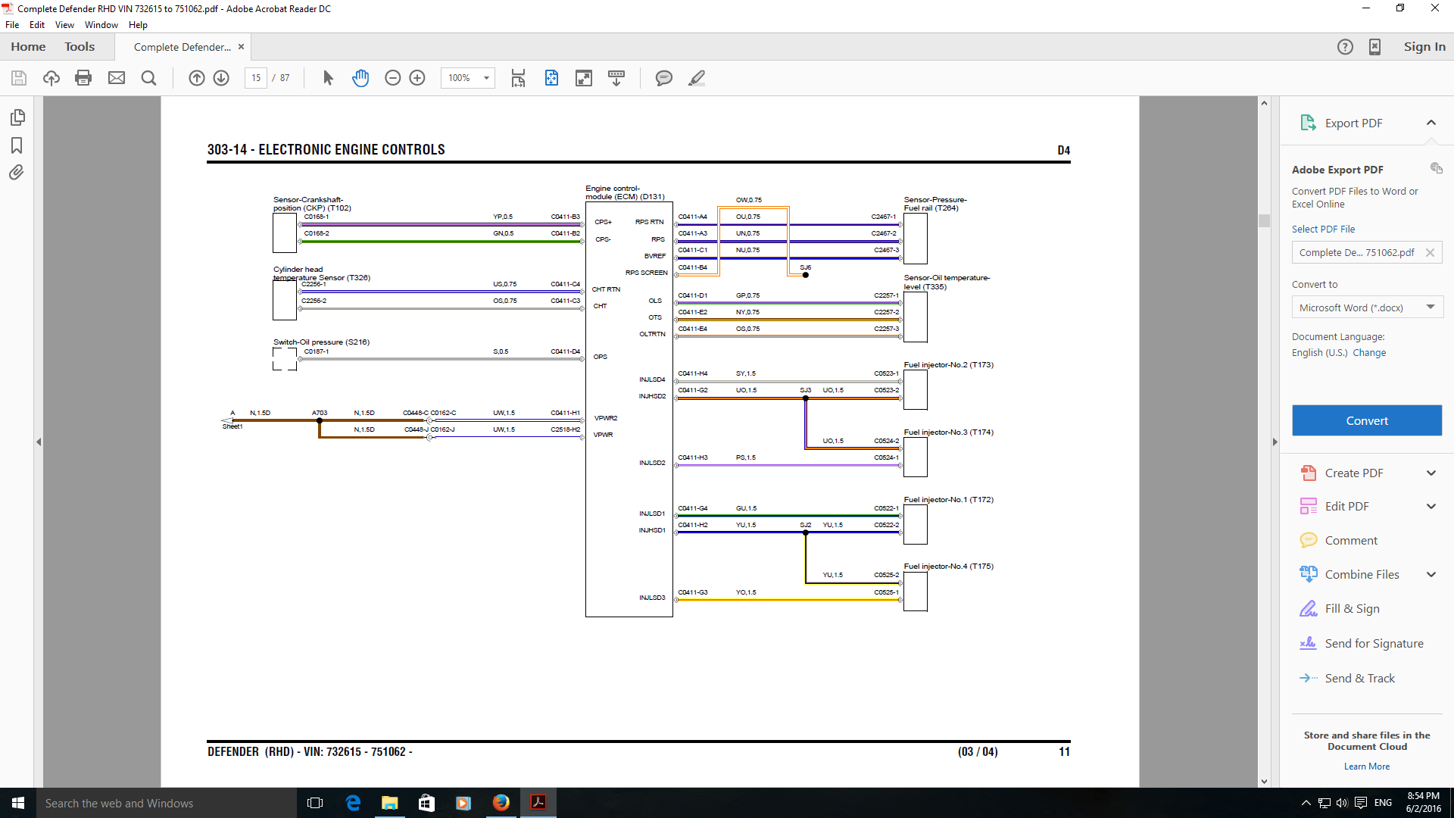Open the Convert to format dropdown
The height and width of the screenshot is (818, 1454).
[x=1367, y=308]
